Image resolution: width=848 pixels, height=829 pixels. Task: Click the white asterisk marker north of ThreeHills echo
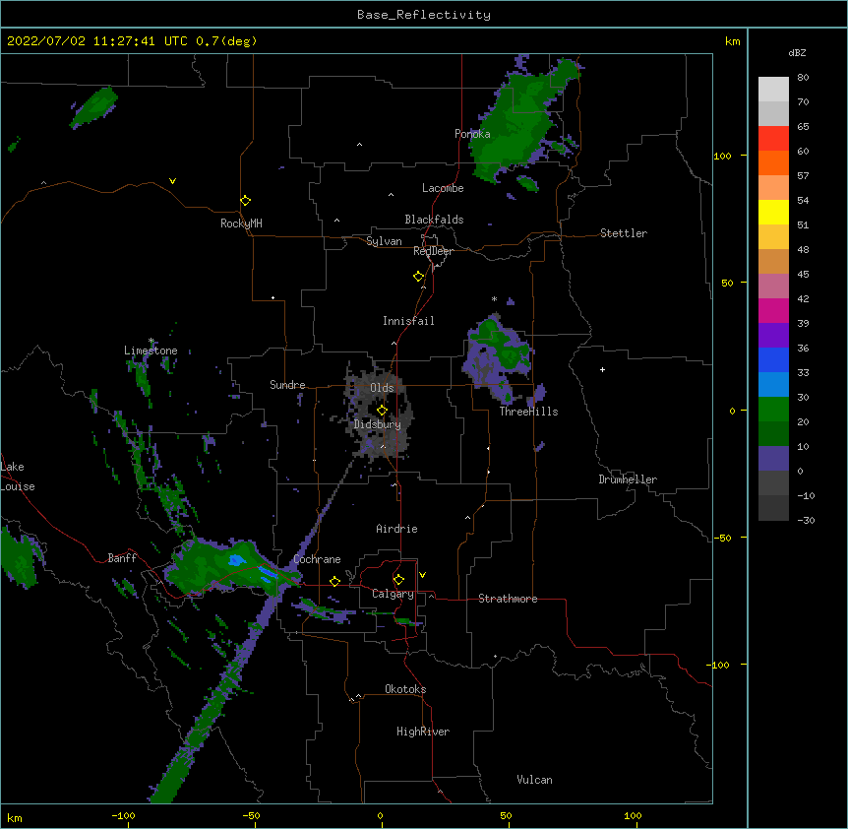tap(494, 298)
